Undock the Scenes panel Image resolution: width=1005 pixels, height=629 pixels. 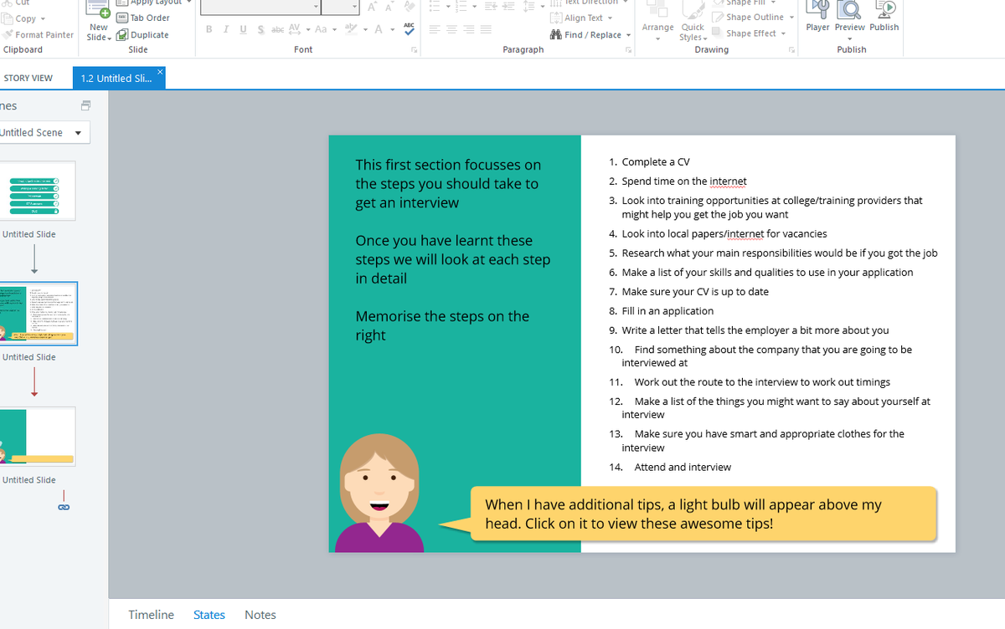[x=85, y=106]
